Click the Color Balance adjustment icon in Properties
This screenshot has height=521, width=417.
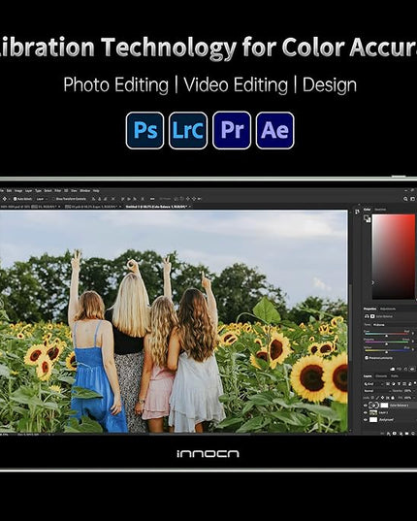click(367, 316)
